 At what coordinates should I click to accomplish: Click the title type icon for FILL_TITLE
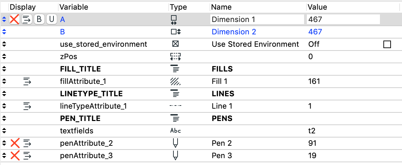175,69
